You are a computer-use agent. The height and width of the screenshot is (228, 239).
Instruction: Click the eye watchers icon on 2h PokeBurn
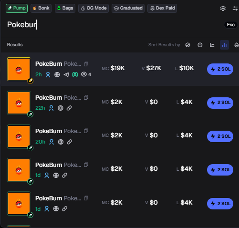(84, 74)
